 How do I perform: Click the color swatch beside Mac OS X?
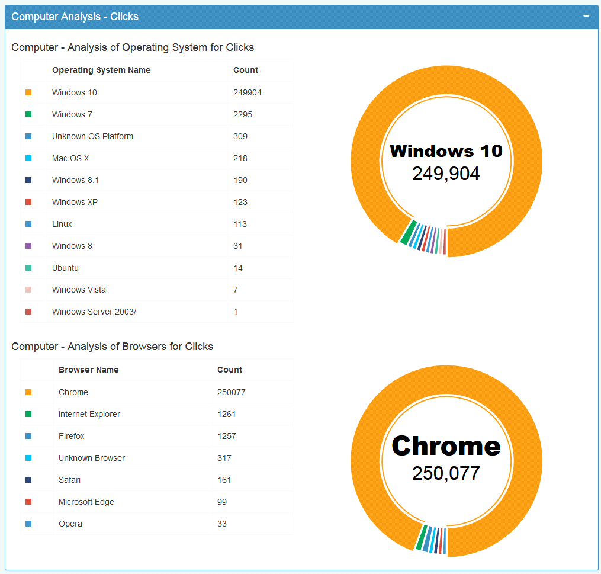(28, 158)
